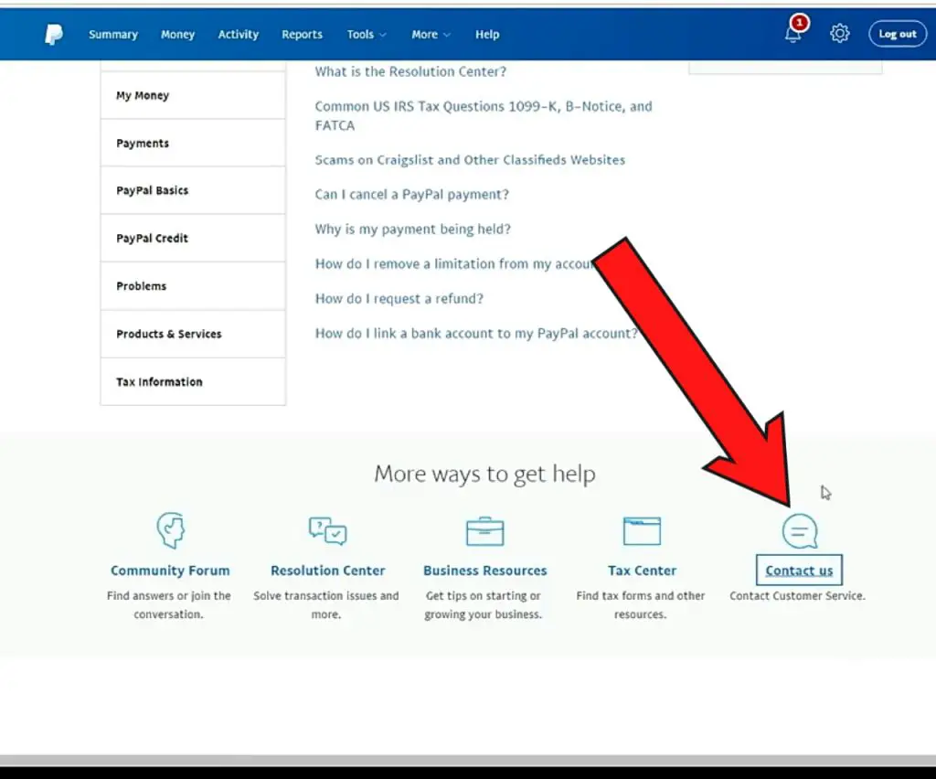Select Payments help category
Image resolution: width=936 pixels, height=779 pixels.
pyautogui.click(x=193, y=144)
